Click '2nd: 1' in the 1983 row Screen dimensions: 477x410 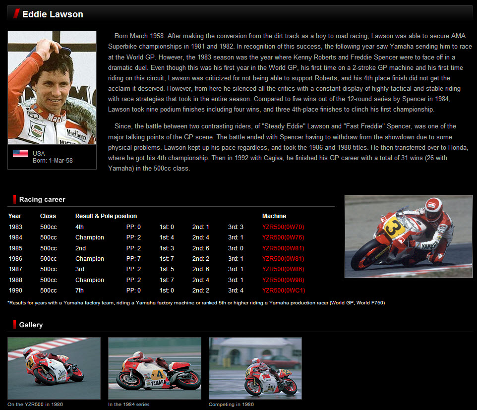click(200, 227)
